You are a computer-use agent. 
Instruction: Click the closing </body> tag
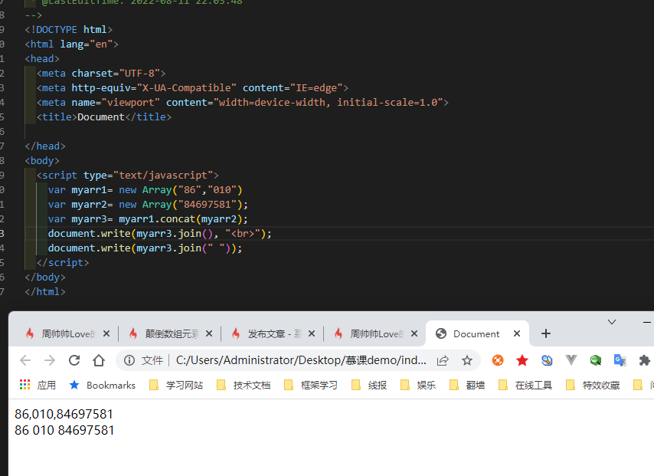pos(45,277)
